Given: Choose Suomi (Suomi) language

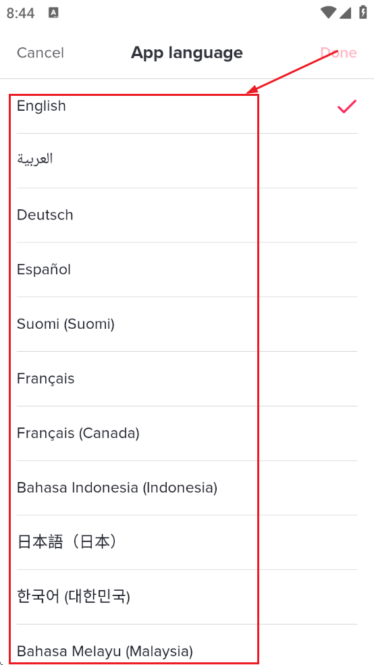Looking at the screenshot, I should tap(187, 324).
